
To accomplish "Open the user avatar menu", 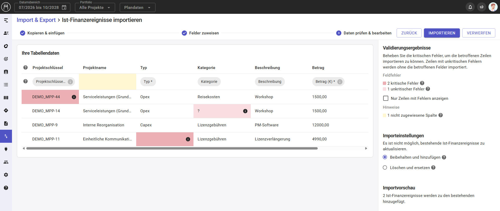I will point(493,7).
